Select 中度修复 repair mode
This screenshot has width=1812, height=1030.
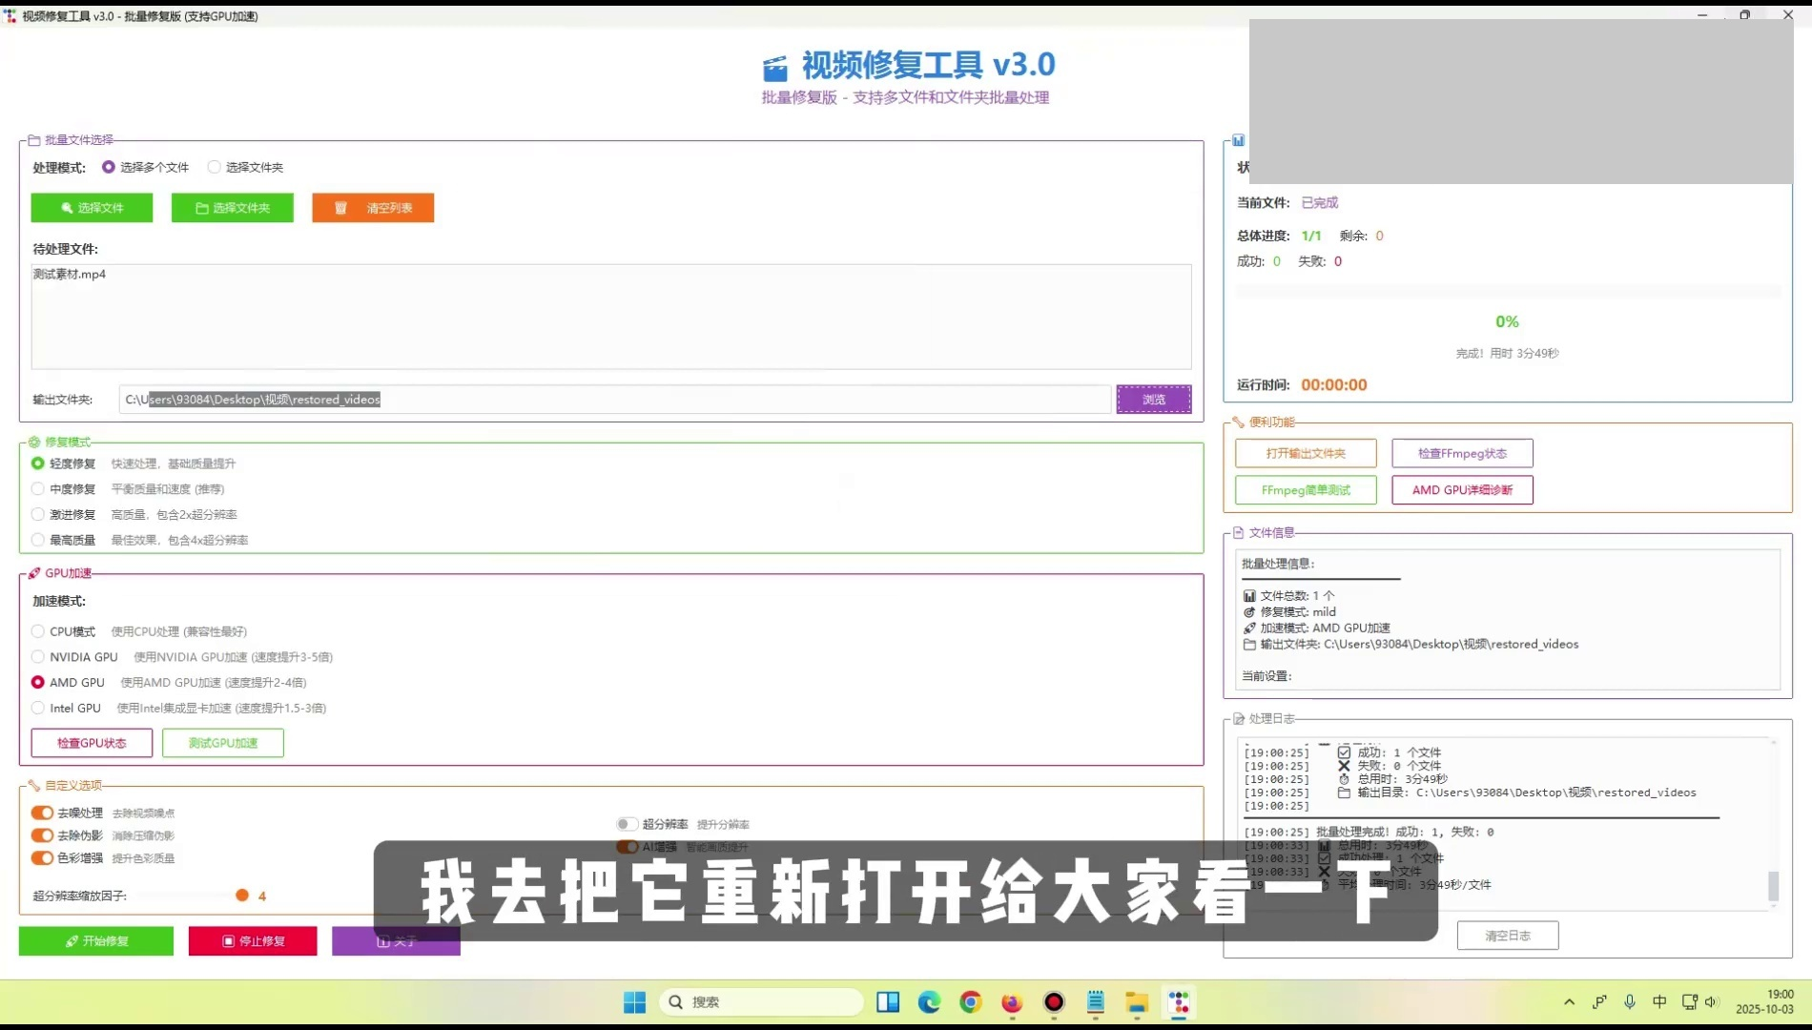pos(38,489)
